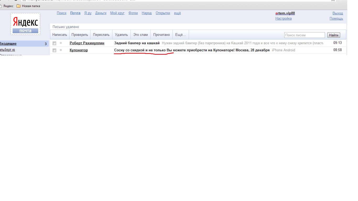The width and height of the screenshot is (358, 201).
Task: Select the Роберт Рахимуллин message checkbox
Action: coord(54,43)
